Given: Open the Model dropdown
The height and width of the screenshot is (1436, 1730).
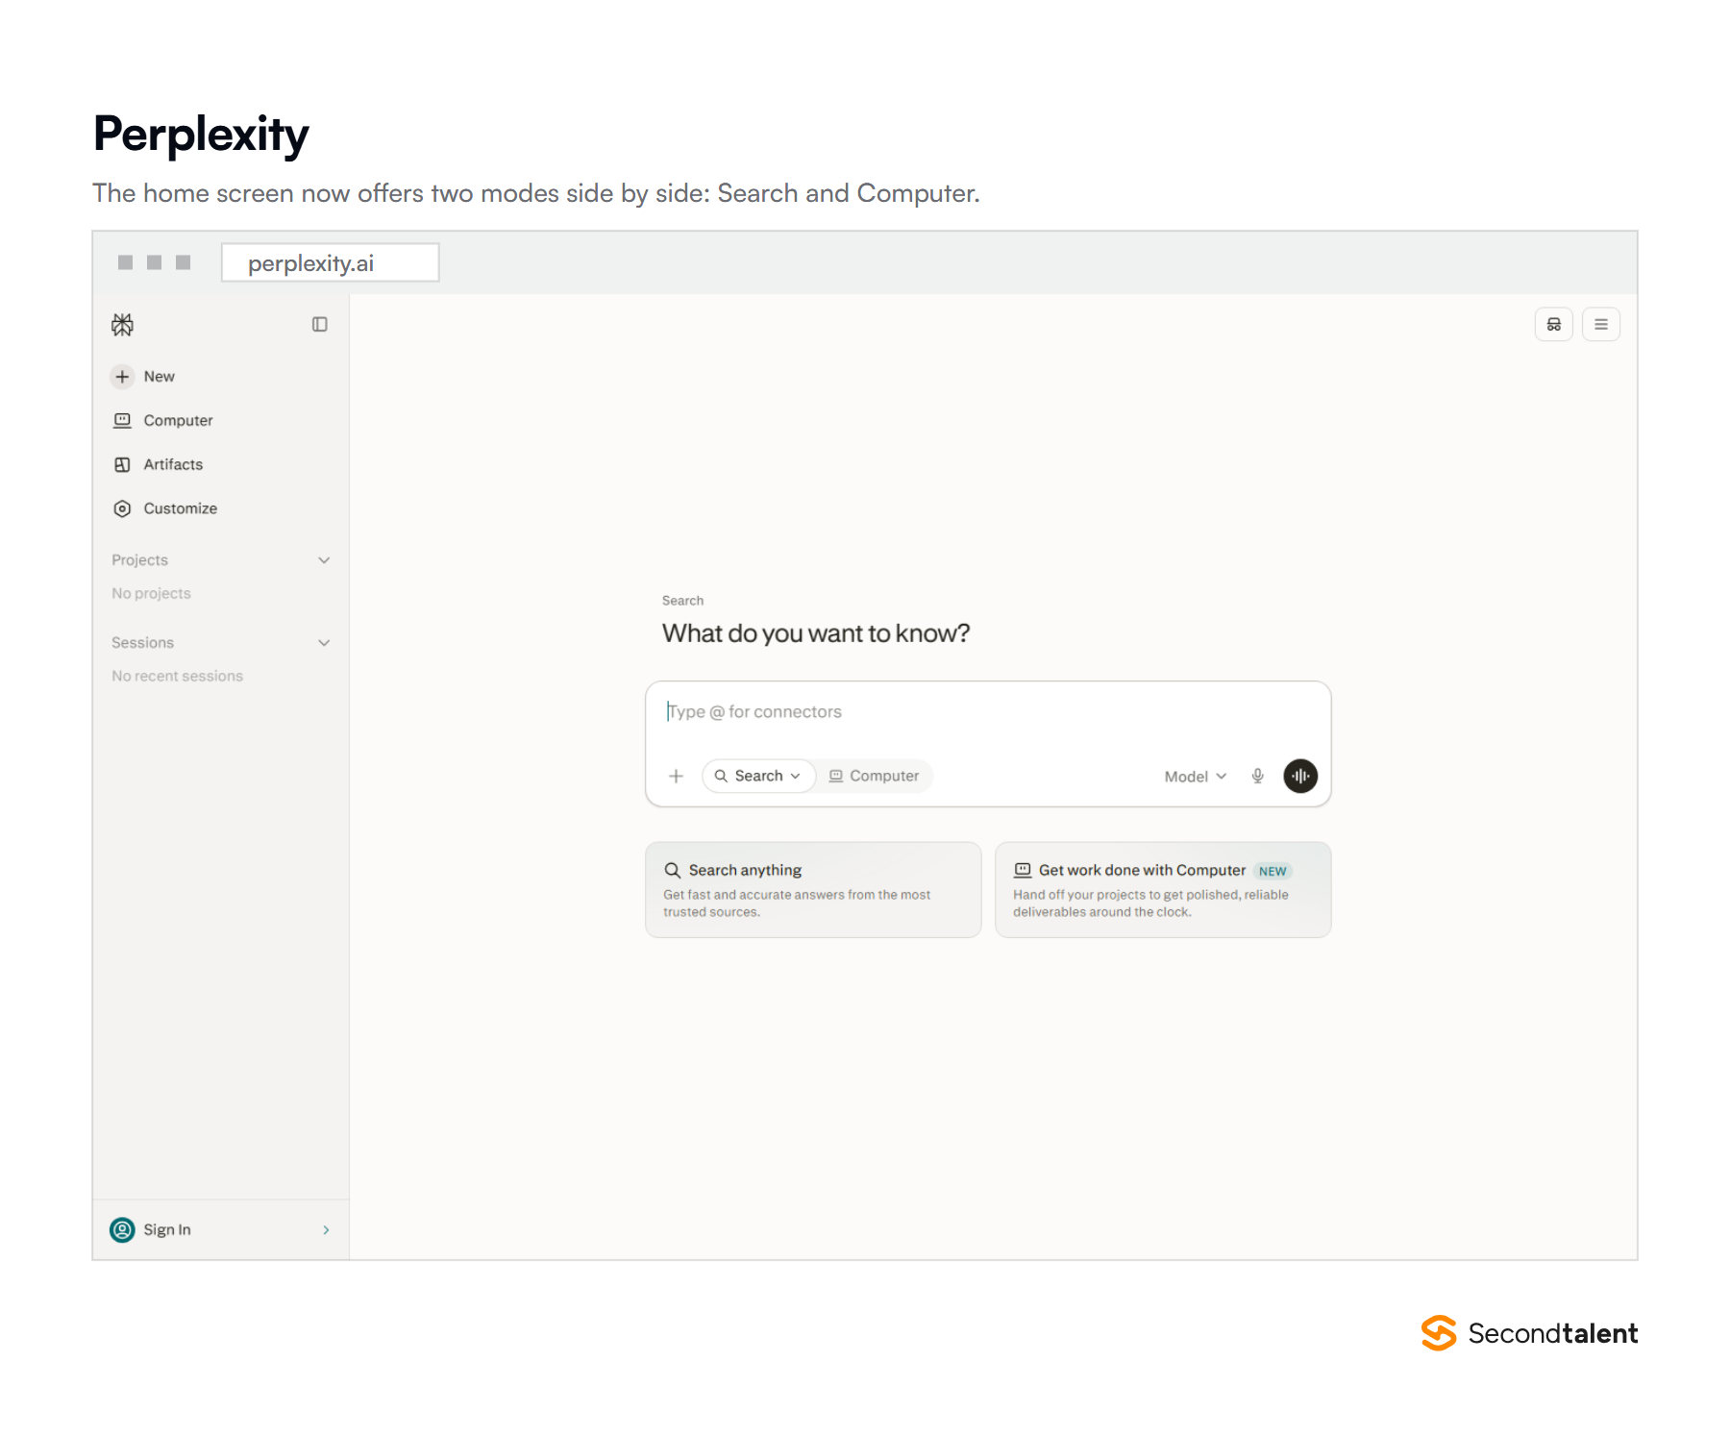Looking at the screenshot, I should tap(1195, 777).
